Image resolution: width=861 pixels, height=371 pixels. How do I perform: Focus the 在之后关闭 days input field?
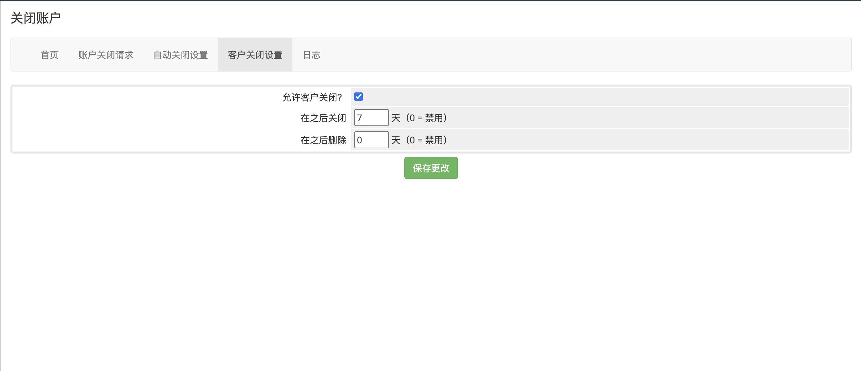click(371, 118)
